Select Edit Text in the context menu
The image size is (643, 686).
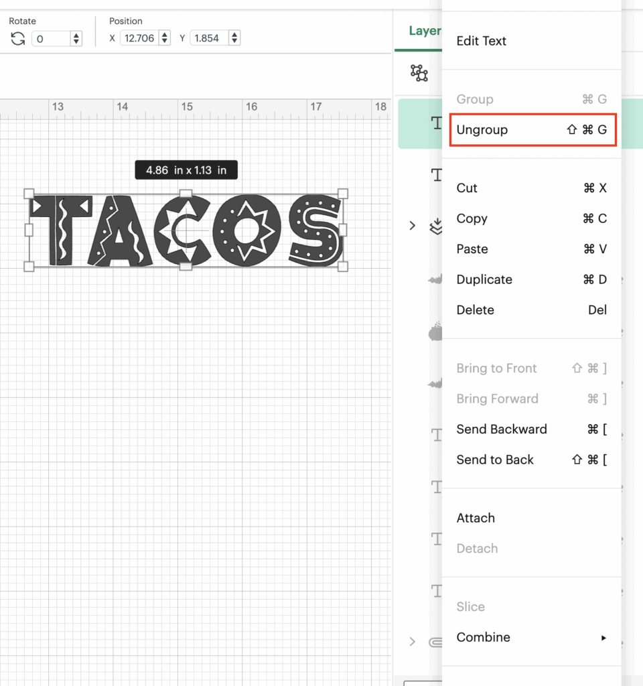pos(481,41)
